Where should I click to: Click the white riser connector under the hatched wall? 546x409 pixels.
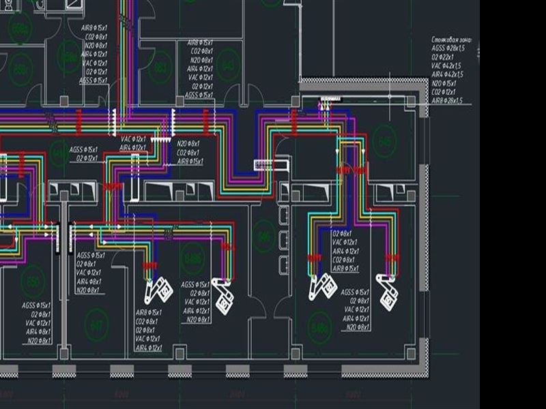coord(330,102)
